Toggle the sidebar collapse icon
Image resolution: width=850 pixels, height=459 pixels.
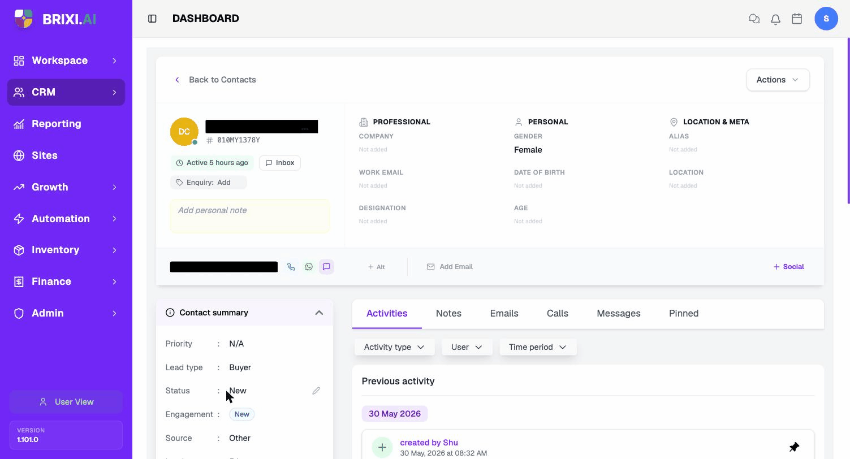tap(152, 19)
